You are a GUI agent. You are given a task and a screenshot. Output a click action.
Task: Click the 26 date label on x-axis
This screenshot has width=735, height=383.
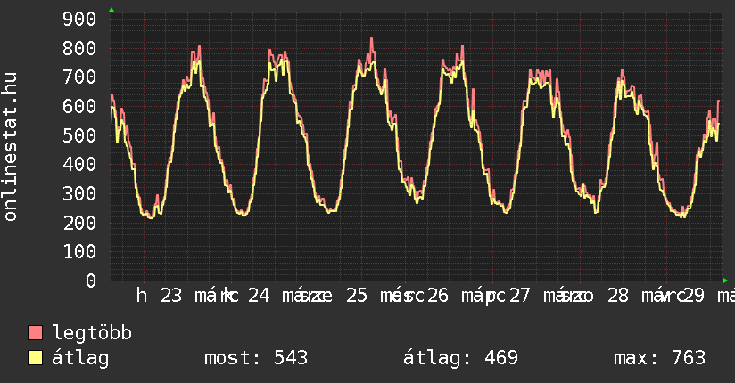pyautogui.click(x=437, y=296)
